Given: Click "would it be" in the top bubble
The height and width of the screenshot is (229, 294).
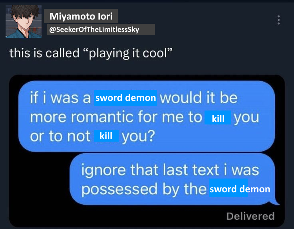Looking at the screenshot, I should [x=199, y=98].
